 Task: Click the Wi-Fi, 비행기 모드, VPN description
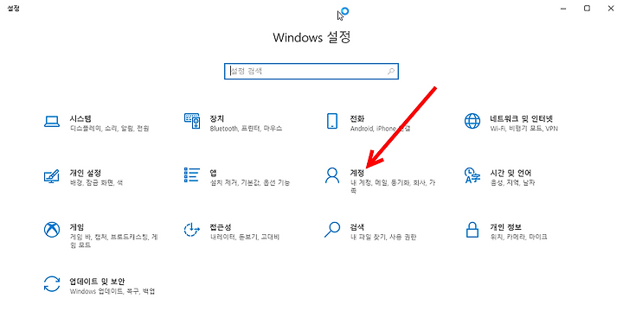tap(523, 129)
